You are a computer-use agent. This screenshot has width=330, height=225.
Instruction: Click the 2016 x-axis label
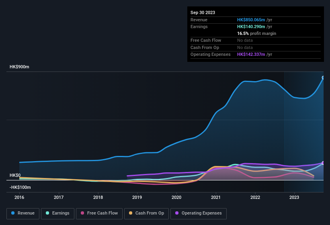tap(19, 197)
